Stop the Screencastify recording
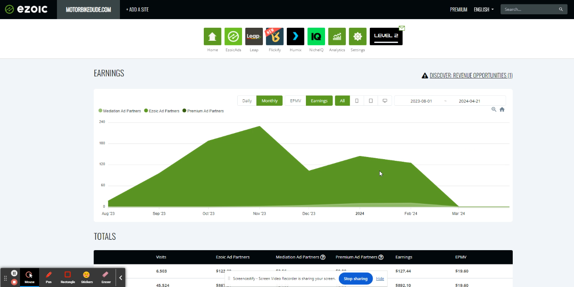 click(14, 282)
